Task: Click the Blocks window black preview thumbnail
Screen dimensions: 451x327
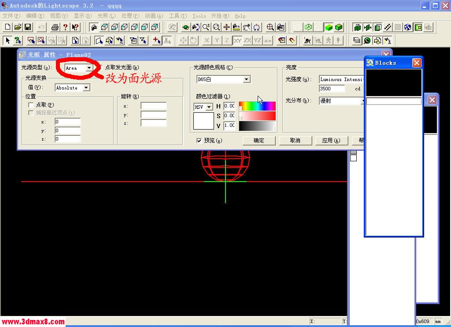Action: pos(393,82)
